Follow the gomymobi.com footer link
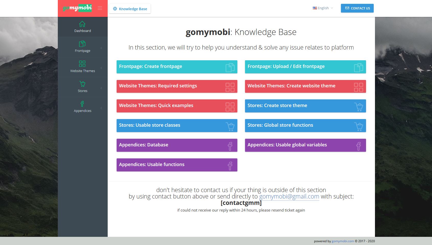432x245 pixels. [x=343, y=241]
